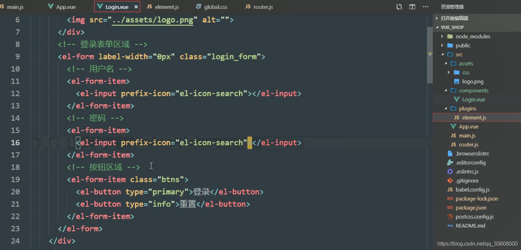Screen dimensions: 521x250
Task: Click the 重置 button text on line 21
Action: pyautogui.click(x=188, y=204)
